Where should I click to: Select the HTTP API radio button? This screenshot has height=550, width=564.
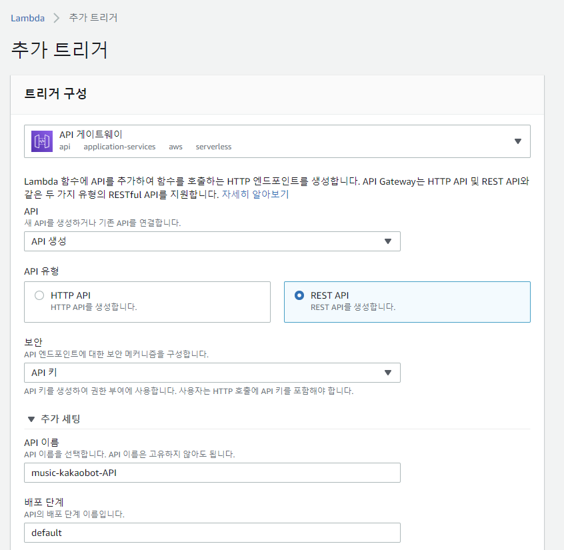39,295
